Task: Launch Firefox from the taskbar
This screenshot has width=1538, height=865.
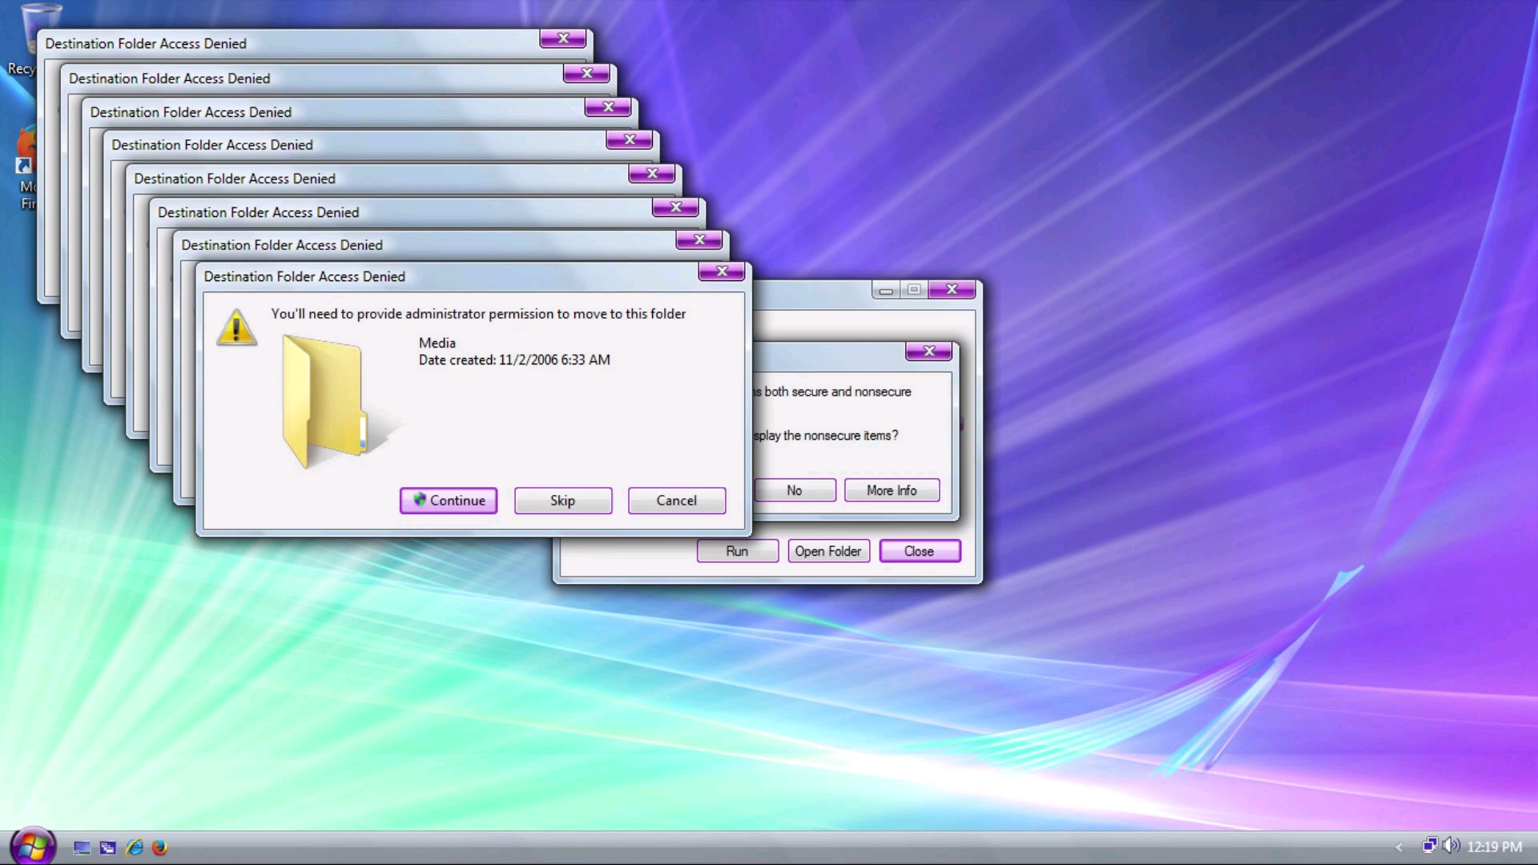Action: click(x=161, y=847)
